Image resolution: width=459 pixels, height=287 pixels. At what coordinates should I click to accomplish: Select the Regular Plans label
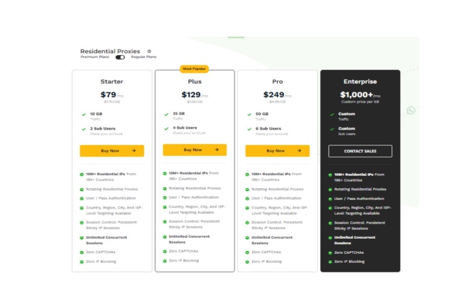[x=143, y=57]
